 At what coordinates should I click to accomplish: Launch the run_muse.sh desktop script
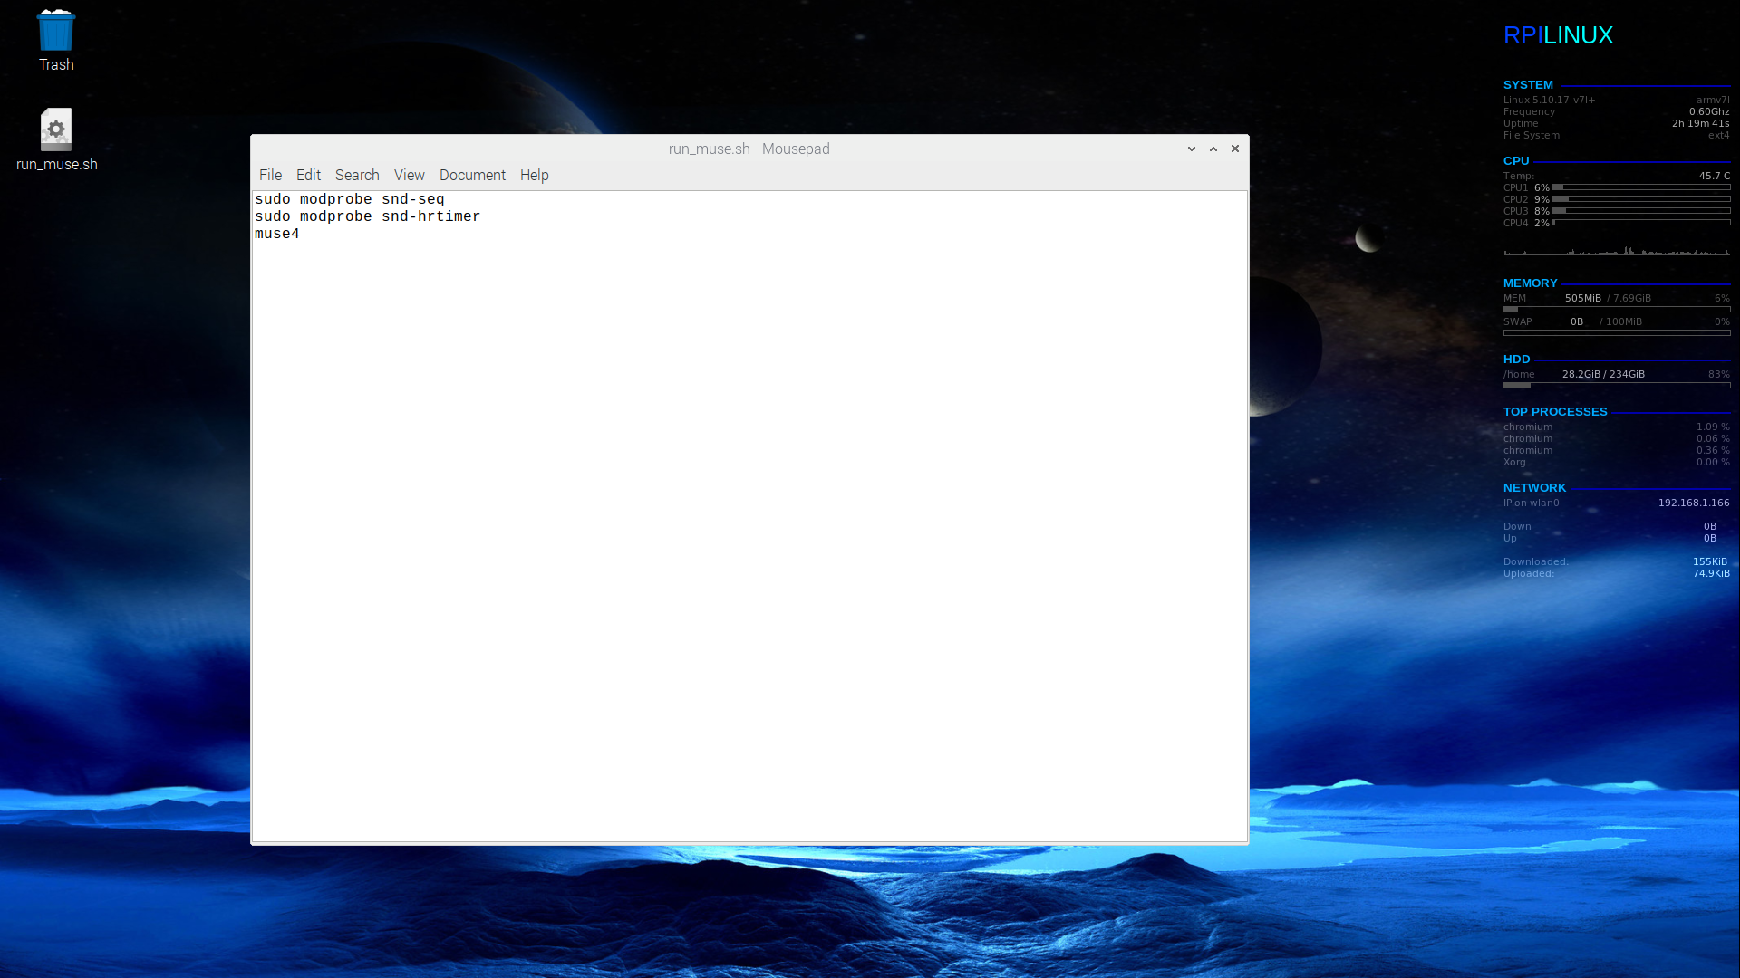(55, 129)
